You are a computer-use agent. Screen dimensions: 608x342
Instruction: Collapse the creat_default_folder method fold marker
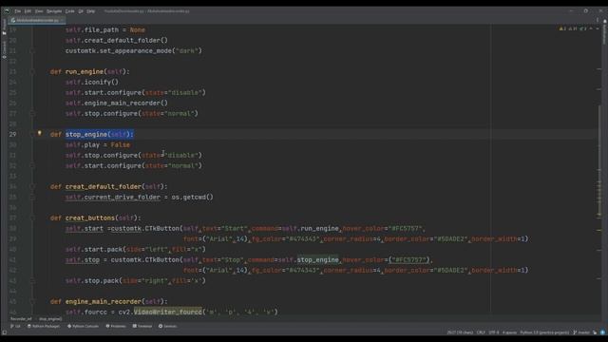click(32, 186)
